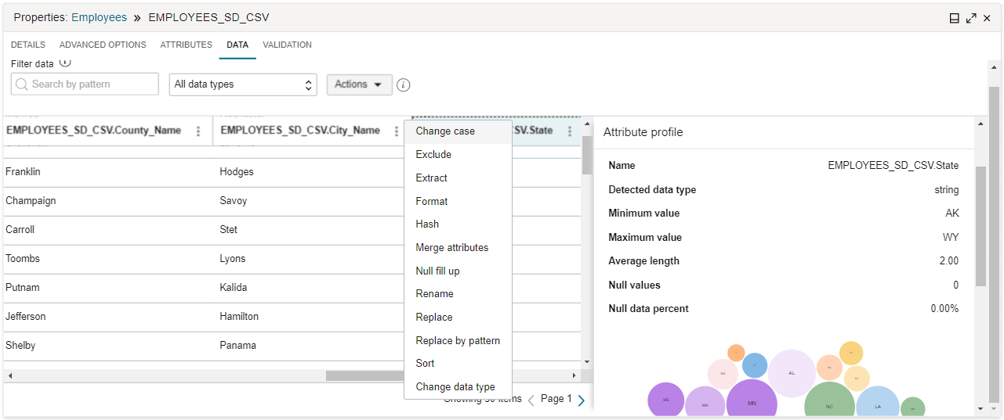Image resolution: width=1004 pixels, height=420 pixels.
Task: Switch to the Attributes tab
Action: click(187, 45)
